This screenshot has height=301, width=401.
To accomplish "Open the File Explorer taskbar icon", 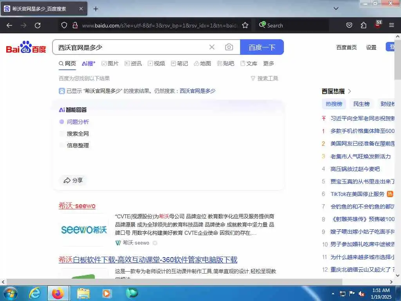I will (x=83, y=293).
